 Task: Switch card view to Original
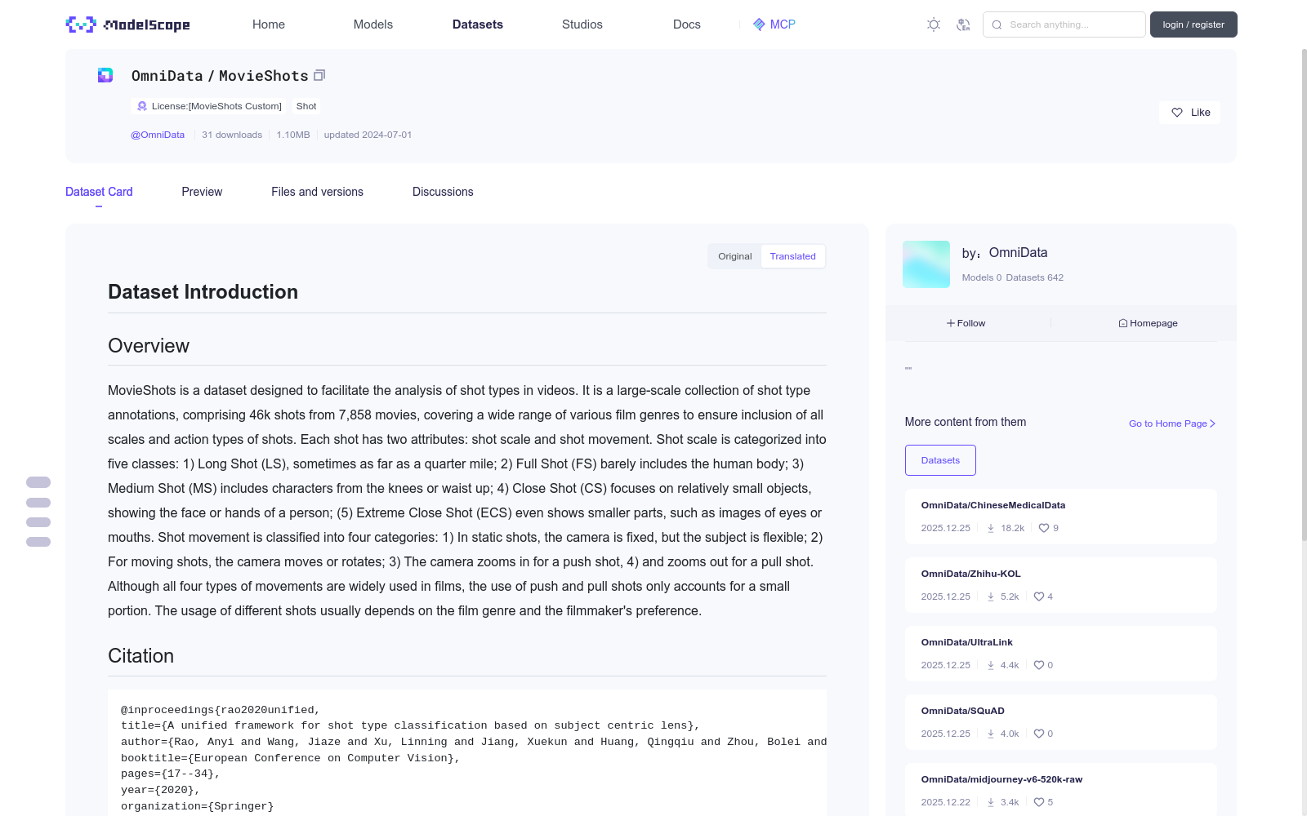pyautogui.click(x=735, y=256)
